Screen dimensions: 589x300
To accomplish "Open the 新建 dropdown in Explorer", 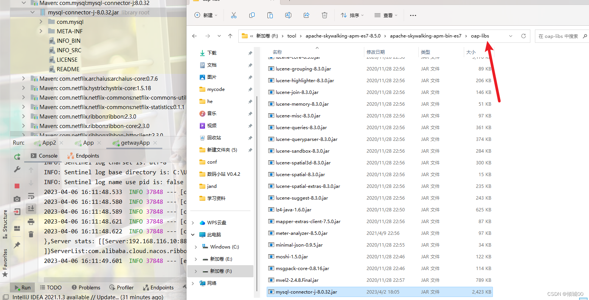I will [206, 15].
